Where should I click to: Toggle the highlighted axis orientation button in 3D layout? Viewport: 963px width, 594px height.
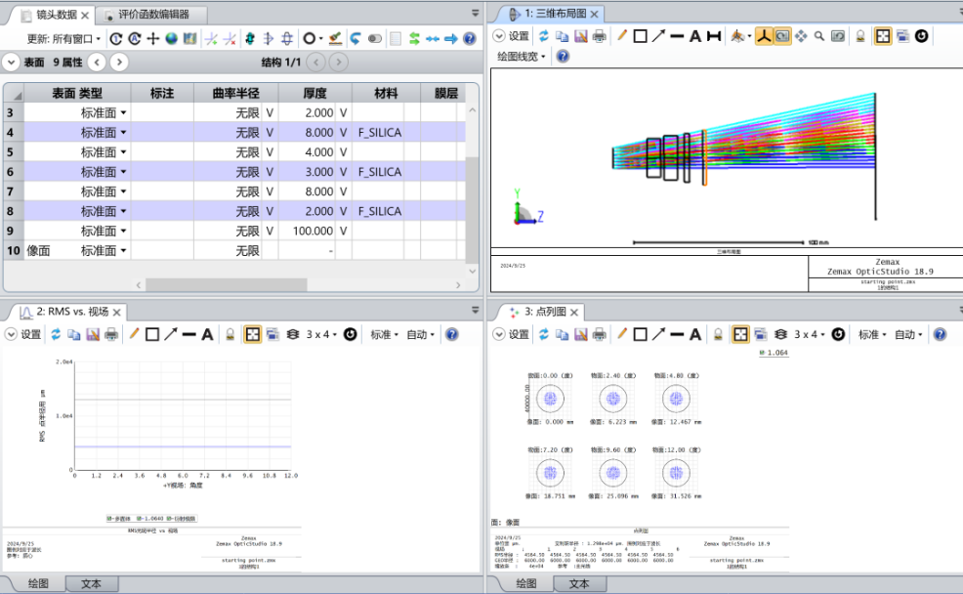pos(763,36)
